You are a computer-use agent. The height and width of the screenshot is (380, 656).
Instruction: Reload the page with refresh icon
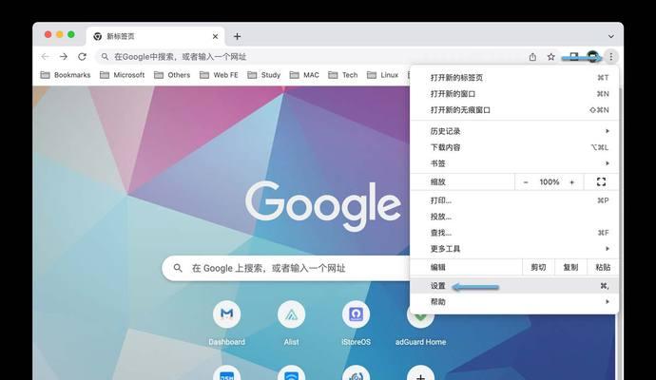[x=82, y=56]
